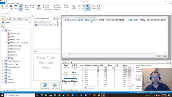This screenshot has height=97, width=172.
Task: Click the Run Query button
Action: [x=55, y=86]
